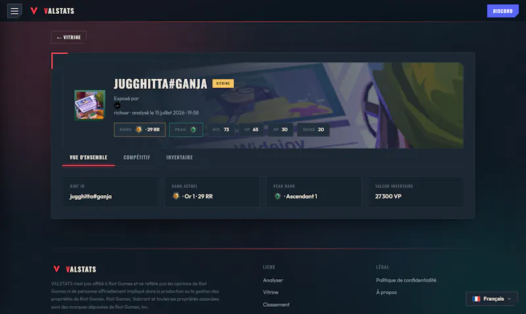
Task: Click the SKINS 20 stat chip
Action: (314, 129)
